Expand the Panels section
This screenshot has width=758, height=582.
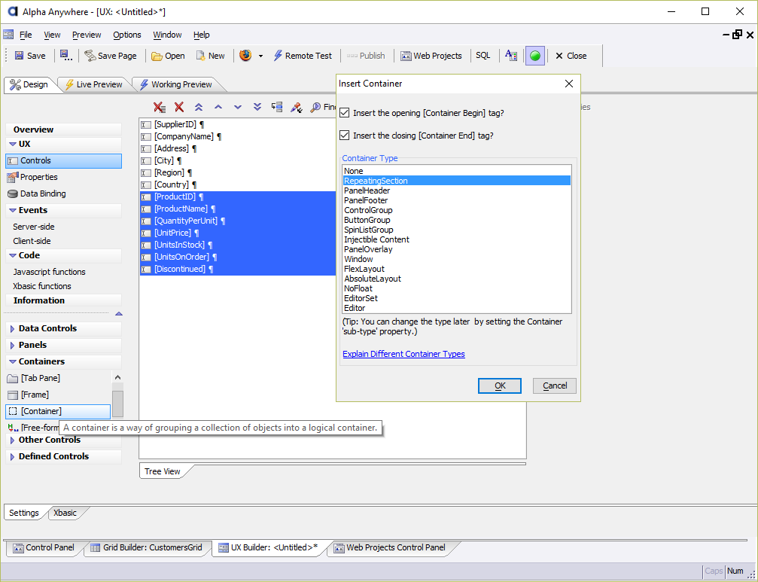pos(13,345)
